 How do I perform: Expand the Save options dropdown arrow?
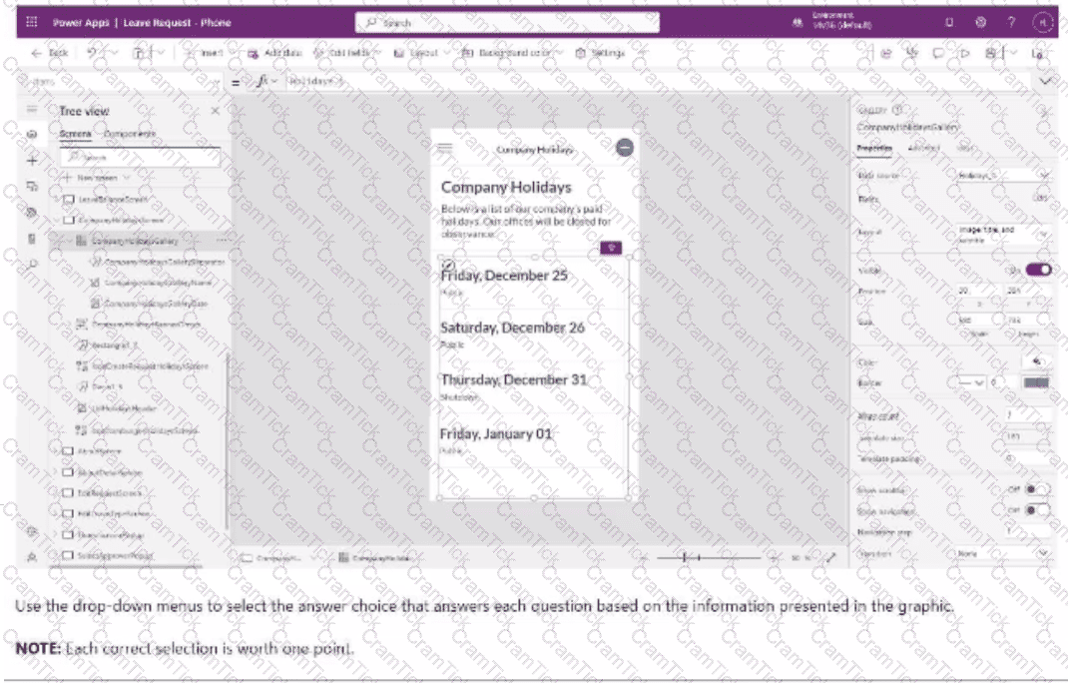[x=1013, y=53]
